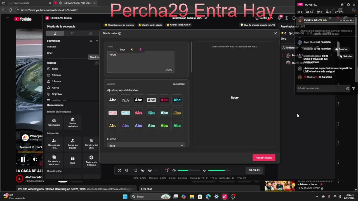Open Windows Start menu
Screen dimensions: 358x201
pyautogui.click(x=125, y=197)
